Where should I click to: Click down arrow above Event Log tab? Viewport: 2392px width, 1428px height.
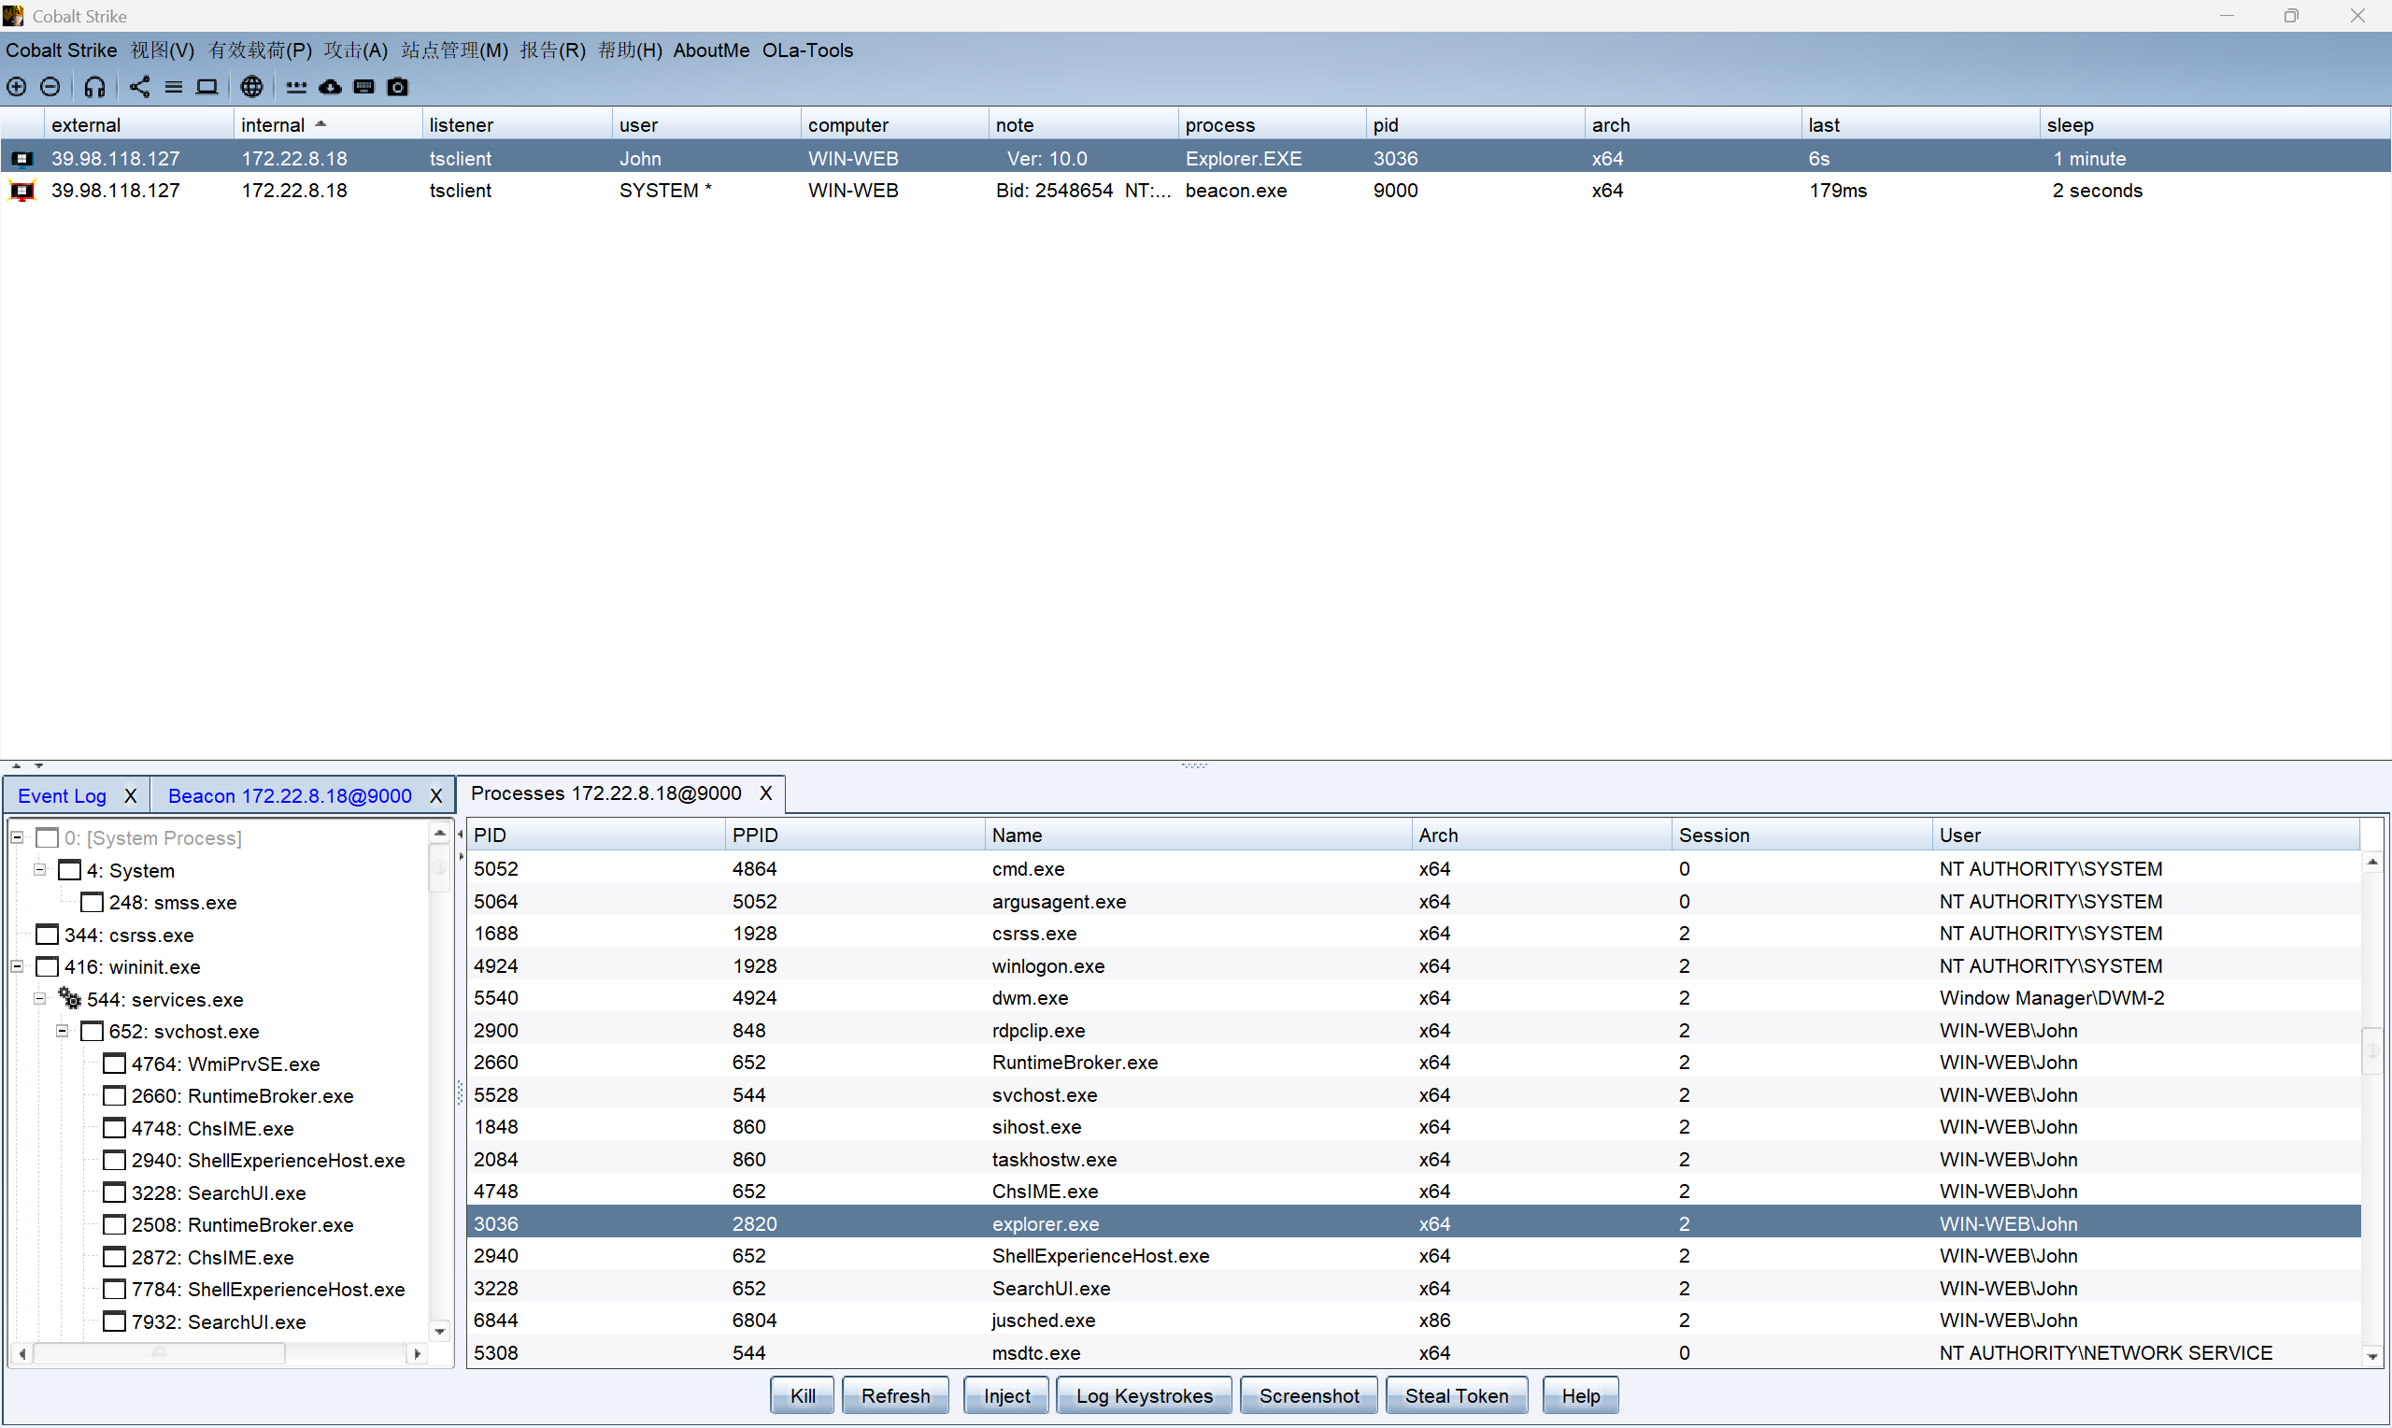tap(38, 766)
